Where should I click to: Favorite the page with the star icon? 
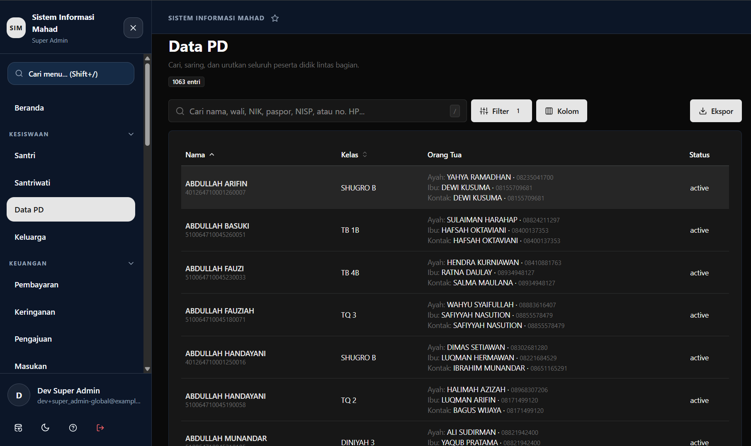coord(275,18)
